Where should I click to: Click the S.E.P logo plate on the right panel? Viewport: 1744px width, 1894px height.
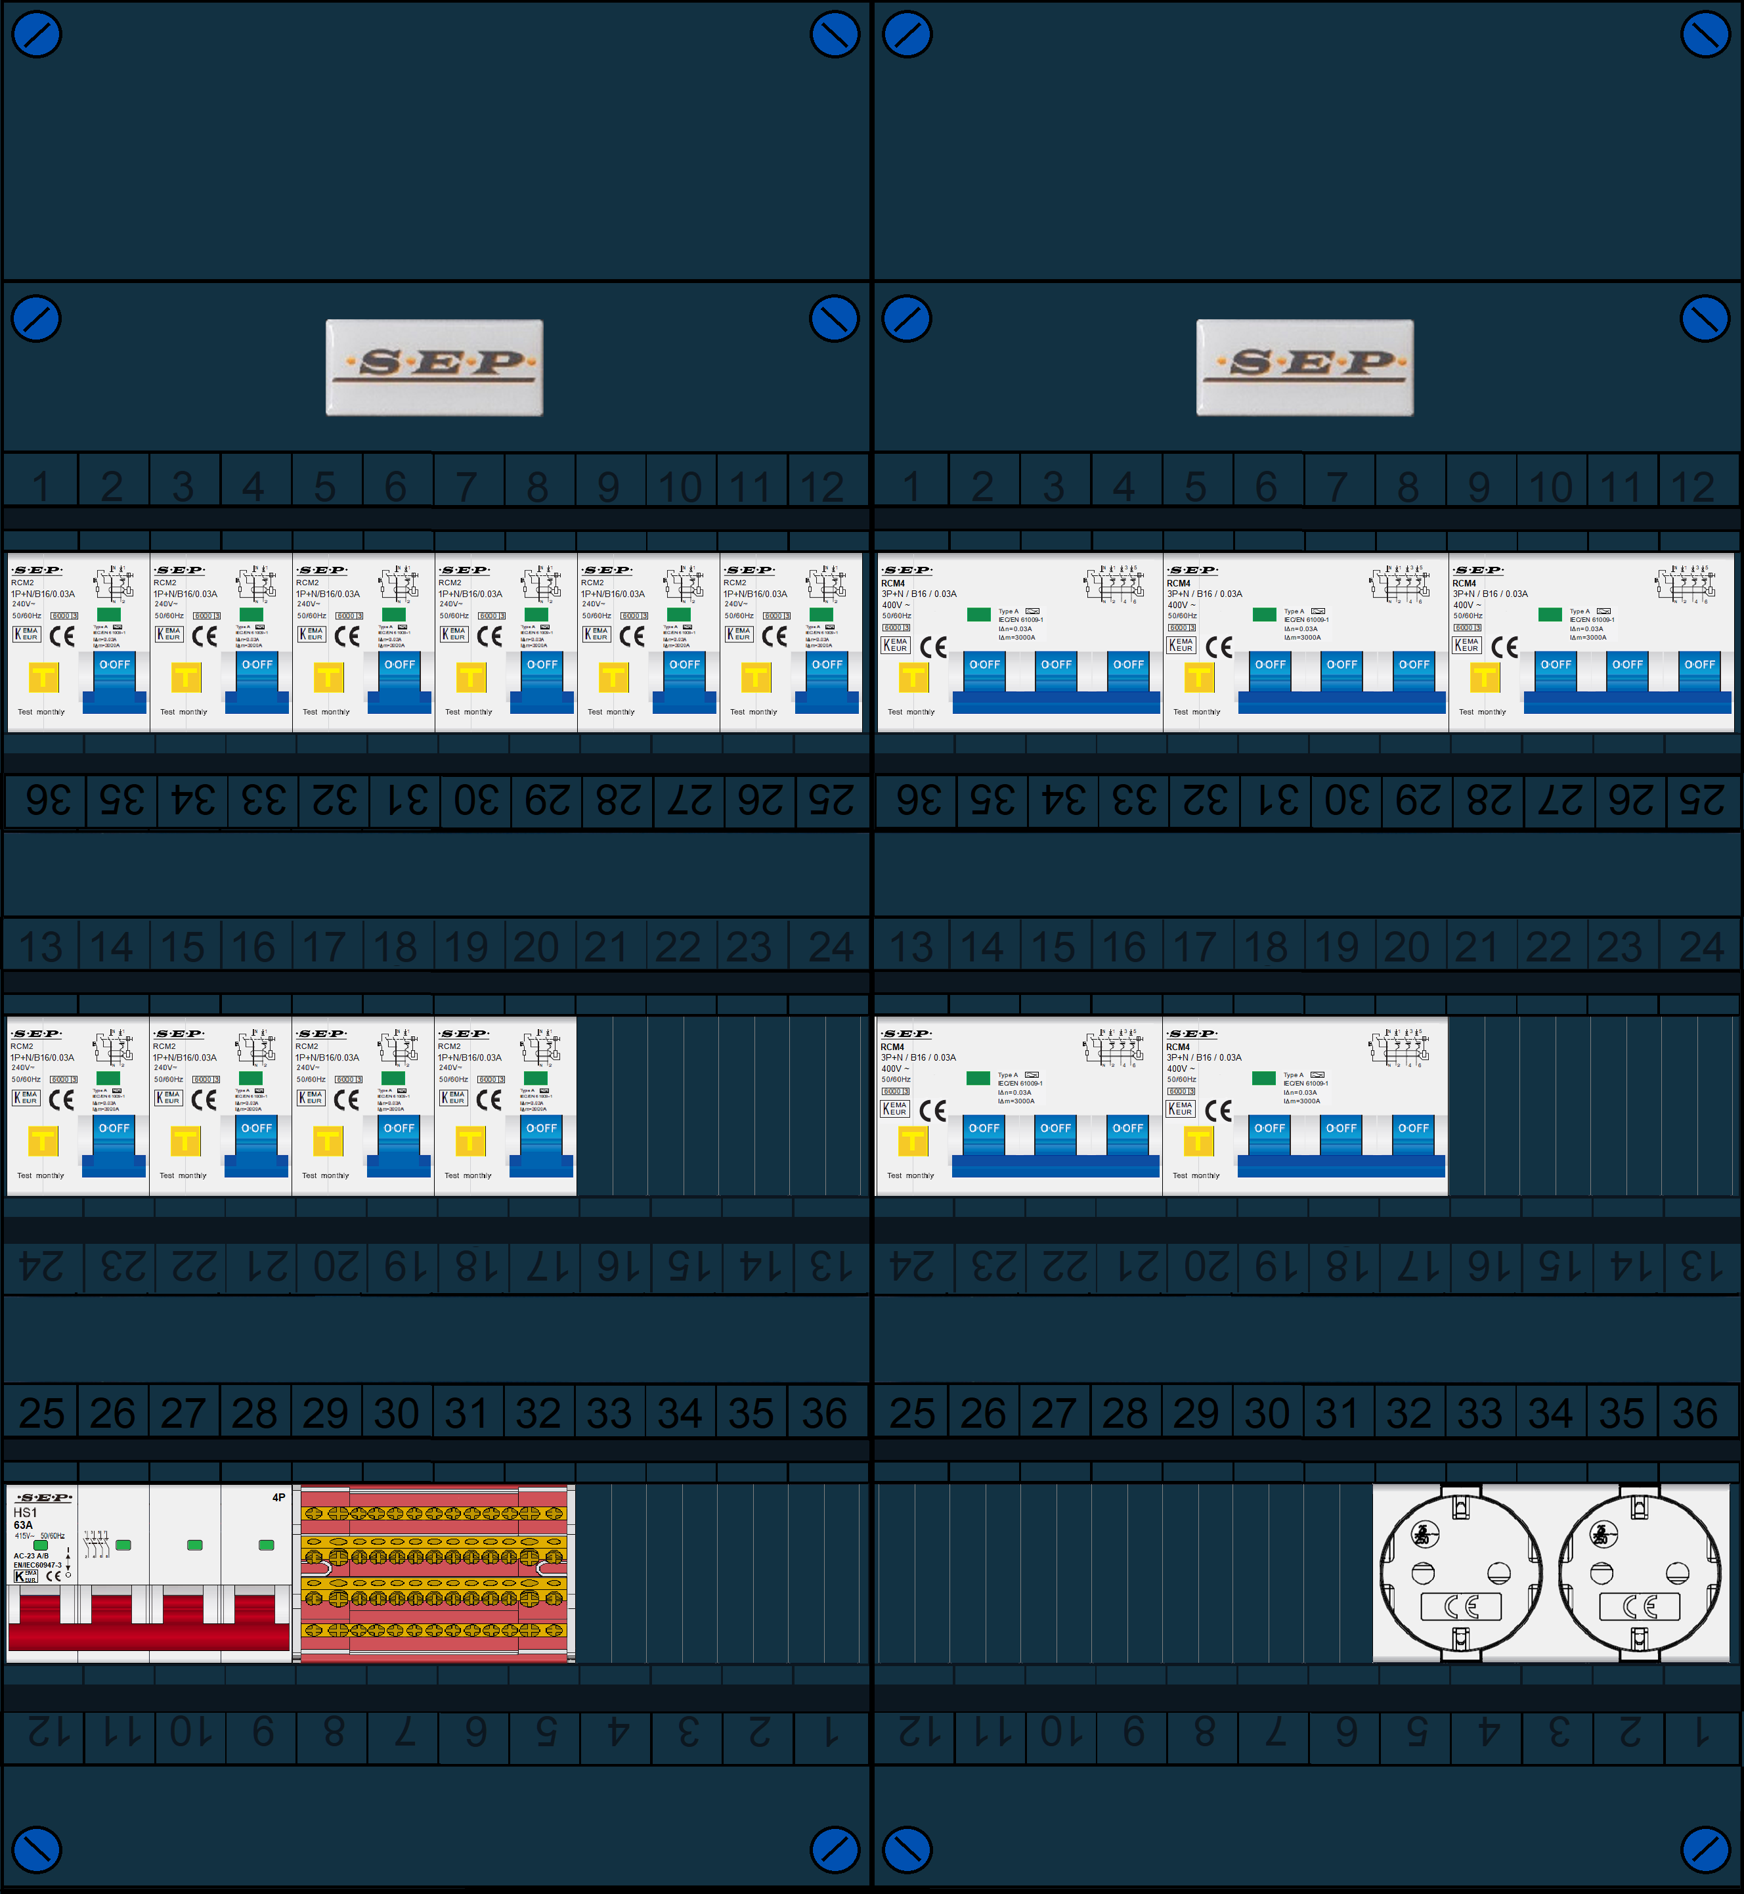click(1305, 367)
